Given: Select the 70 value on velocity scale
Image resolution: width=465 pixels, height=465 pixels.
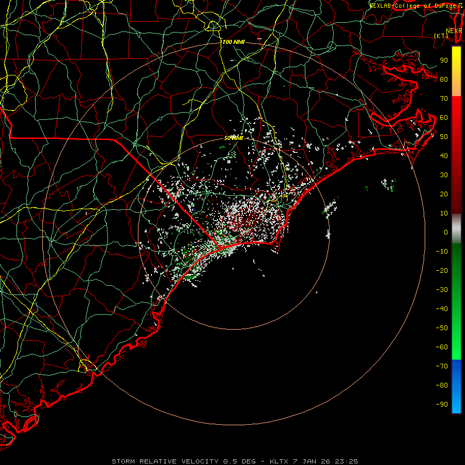Looking at the screenshot, I should (444, 99).
